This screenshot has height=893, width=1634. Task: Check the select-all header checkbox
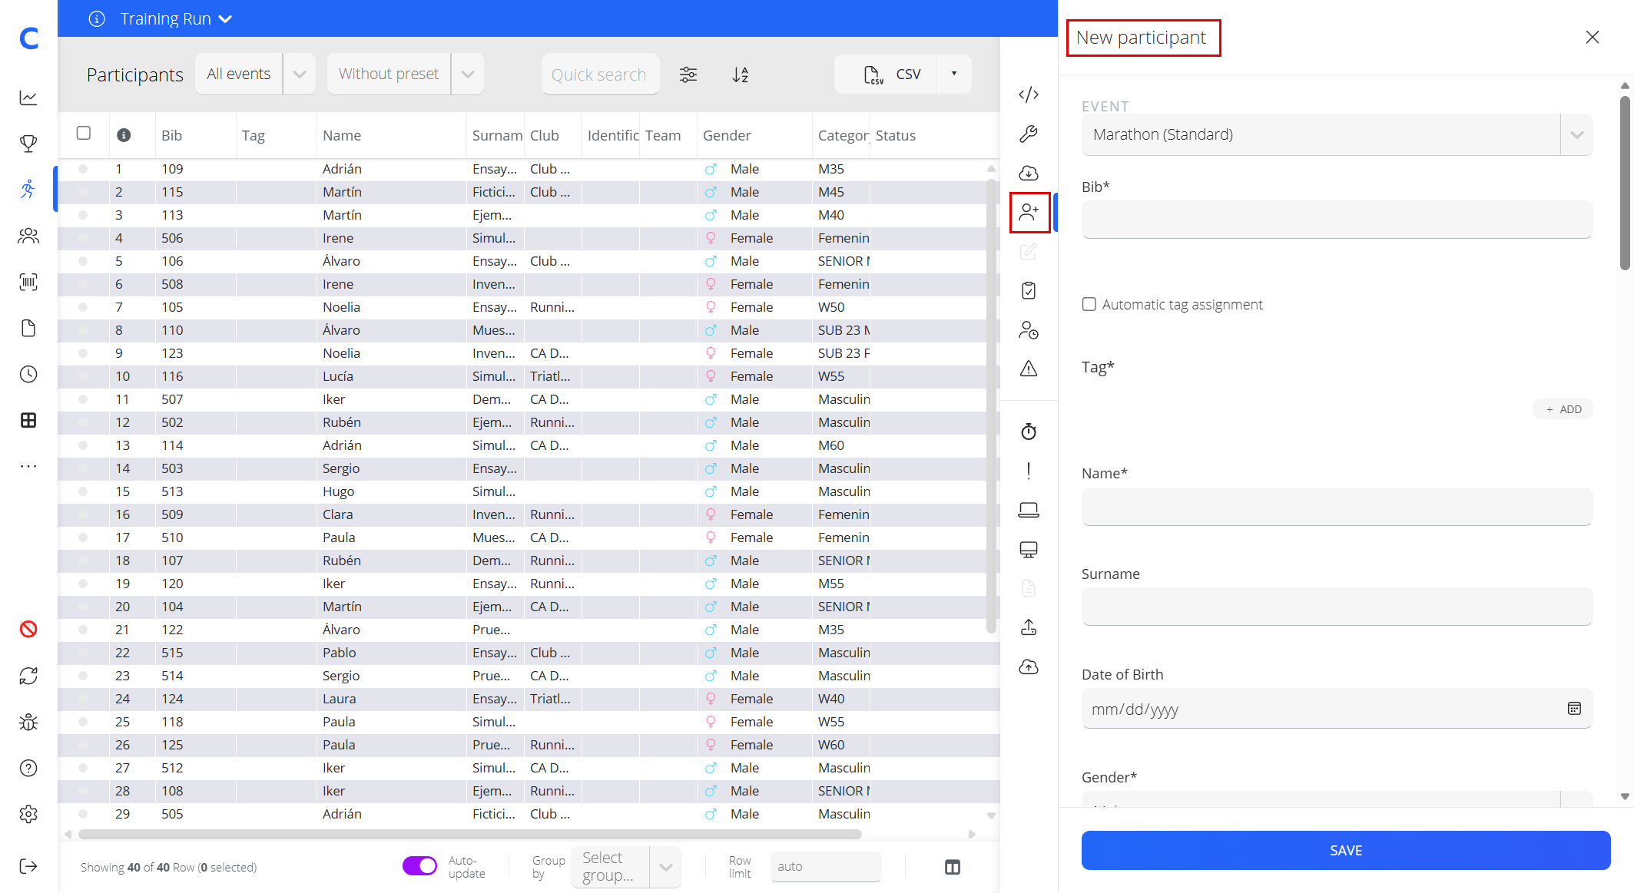[x=84, y=133]
